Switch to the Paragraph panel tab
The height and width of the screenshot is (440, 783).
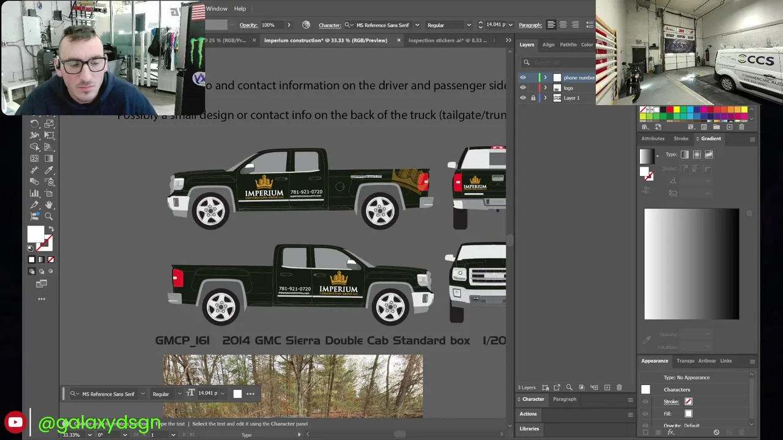click(x=565, y=399)
